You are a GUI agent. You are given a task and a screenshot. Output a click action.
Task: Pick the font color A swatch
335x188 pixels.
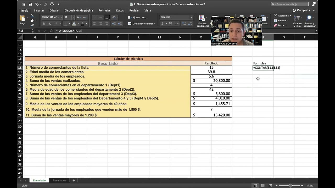point(83,23)
